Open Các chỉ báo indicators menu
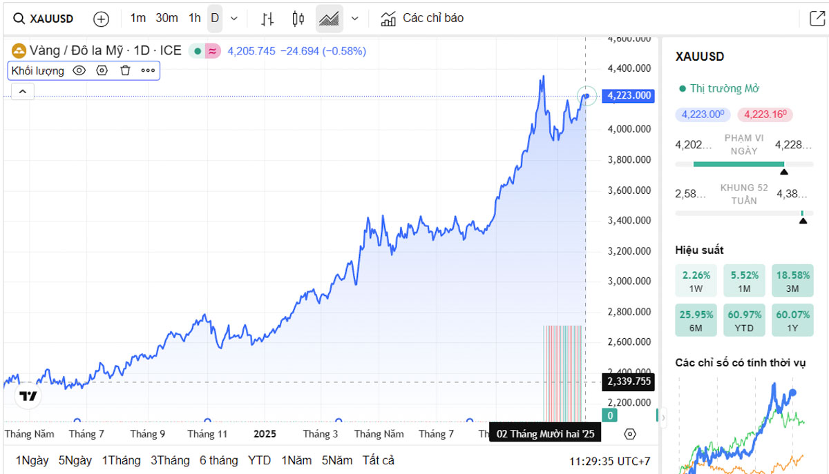The width and height of the screenshot is (829, 474). pyautogui.click(x=422, y=19)
